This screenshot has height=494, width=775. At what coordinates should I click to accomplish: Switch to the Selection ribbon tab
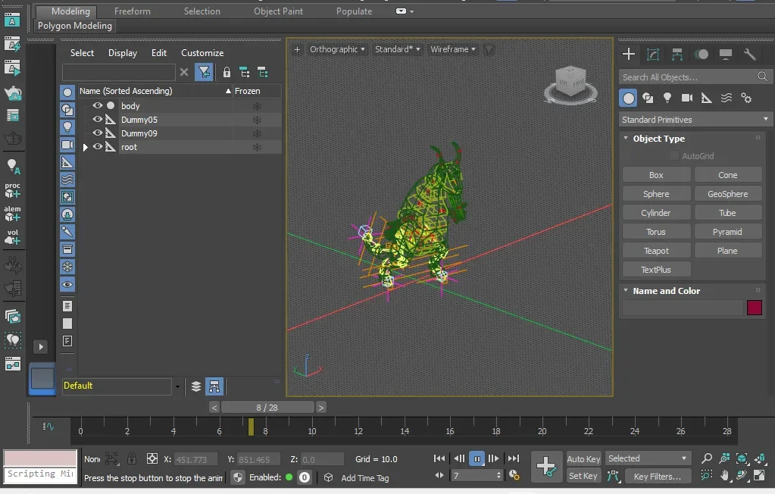pos(202,11)
